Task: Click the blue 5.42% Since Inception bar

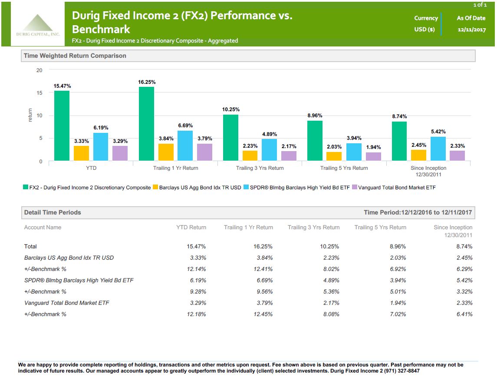Action: point(438,148)
